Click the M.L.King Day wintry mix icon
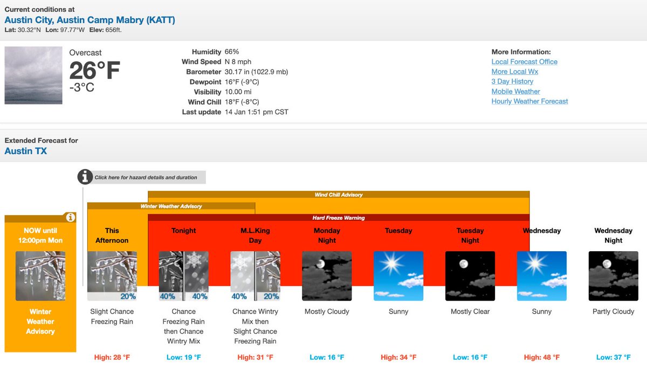 tap(255, 276)
